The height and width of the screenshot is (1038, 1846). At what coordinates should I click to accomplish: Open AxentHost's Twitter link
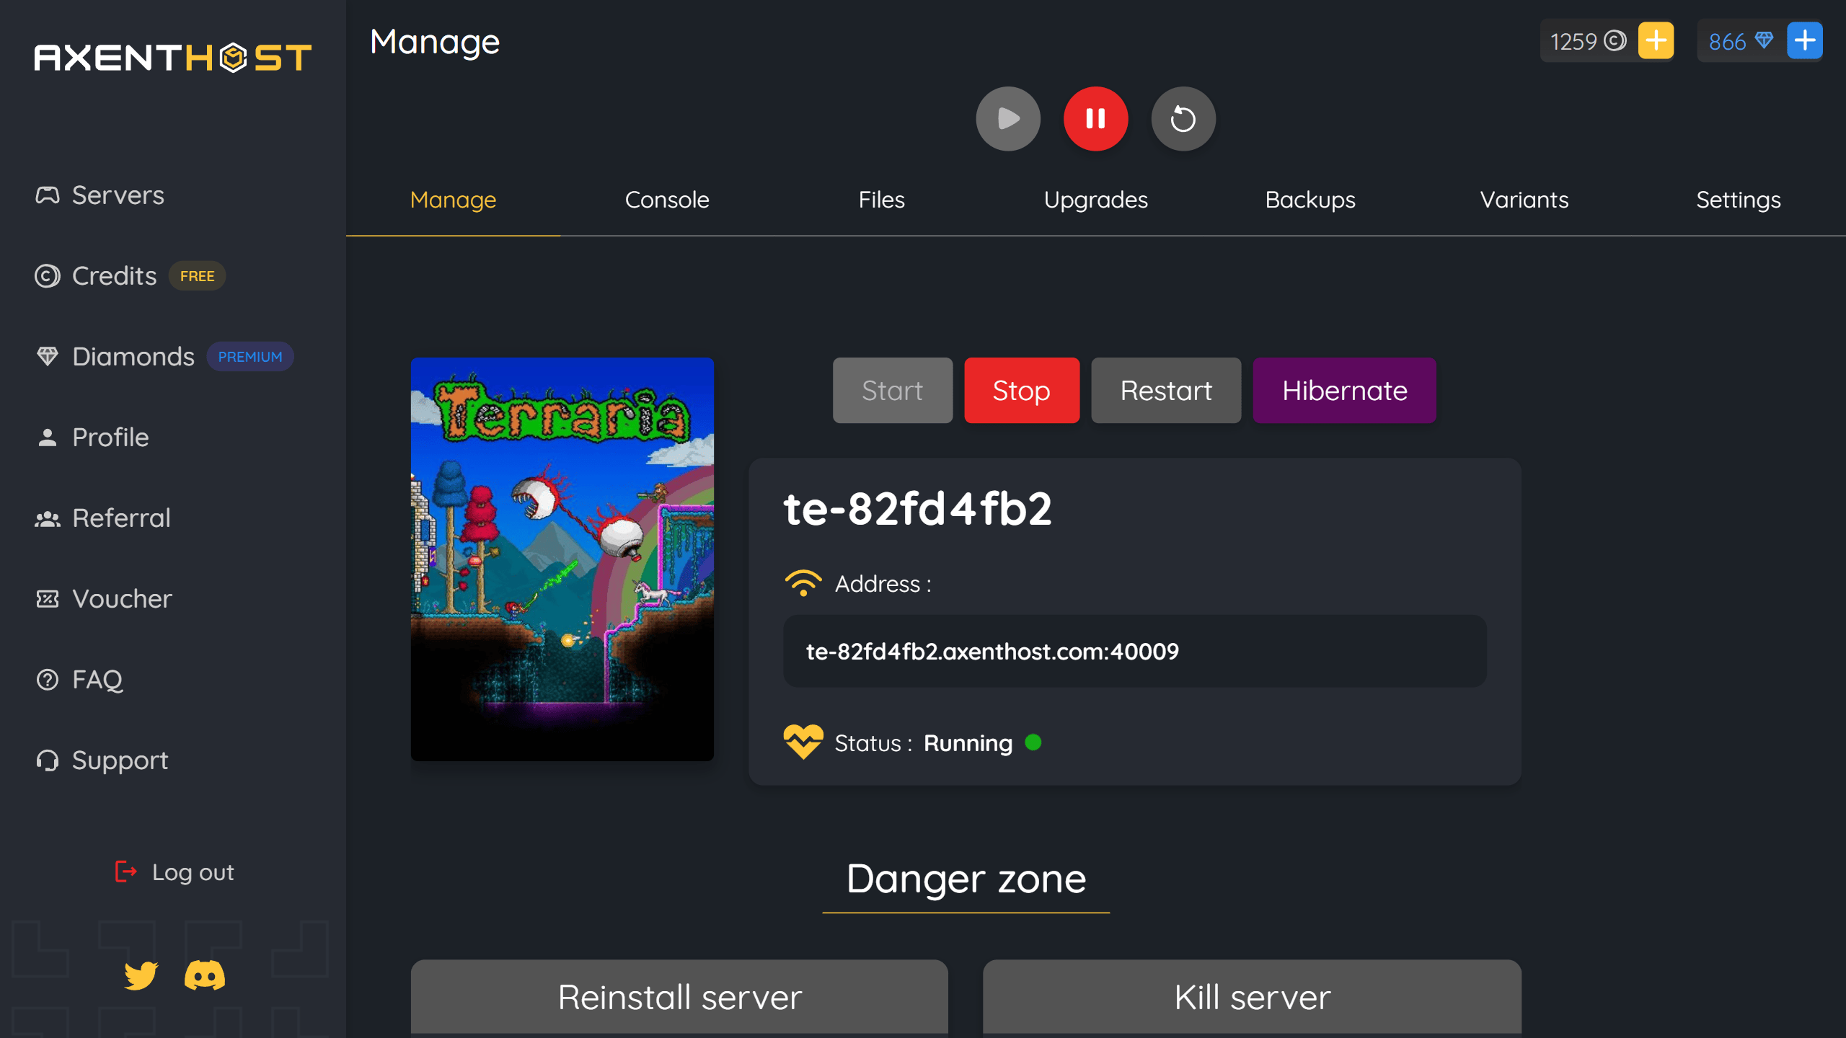point(141,977)
